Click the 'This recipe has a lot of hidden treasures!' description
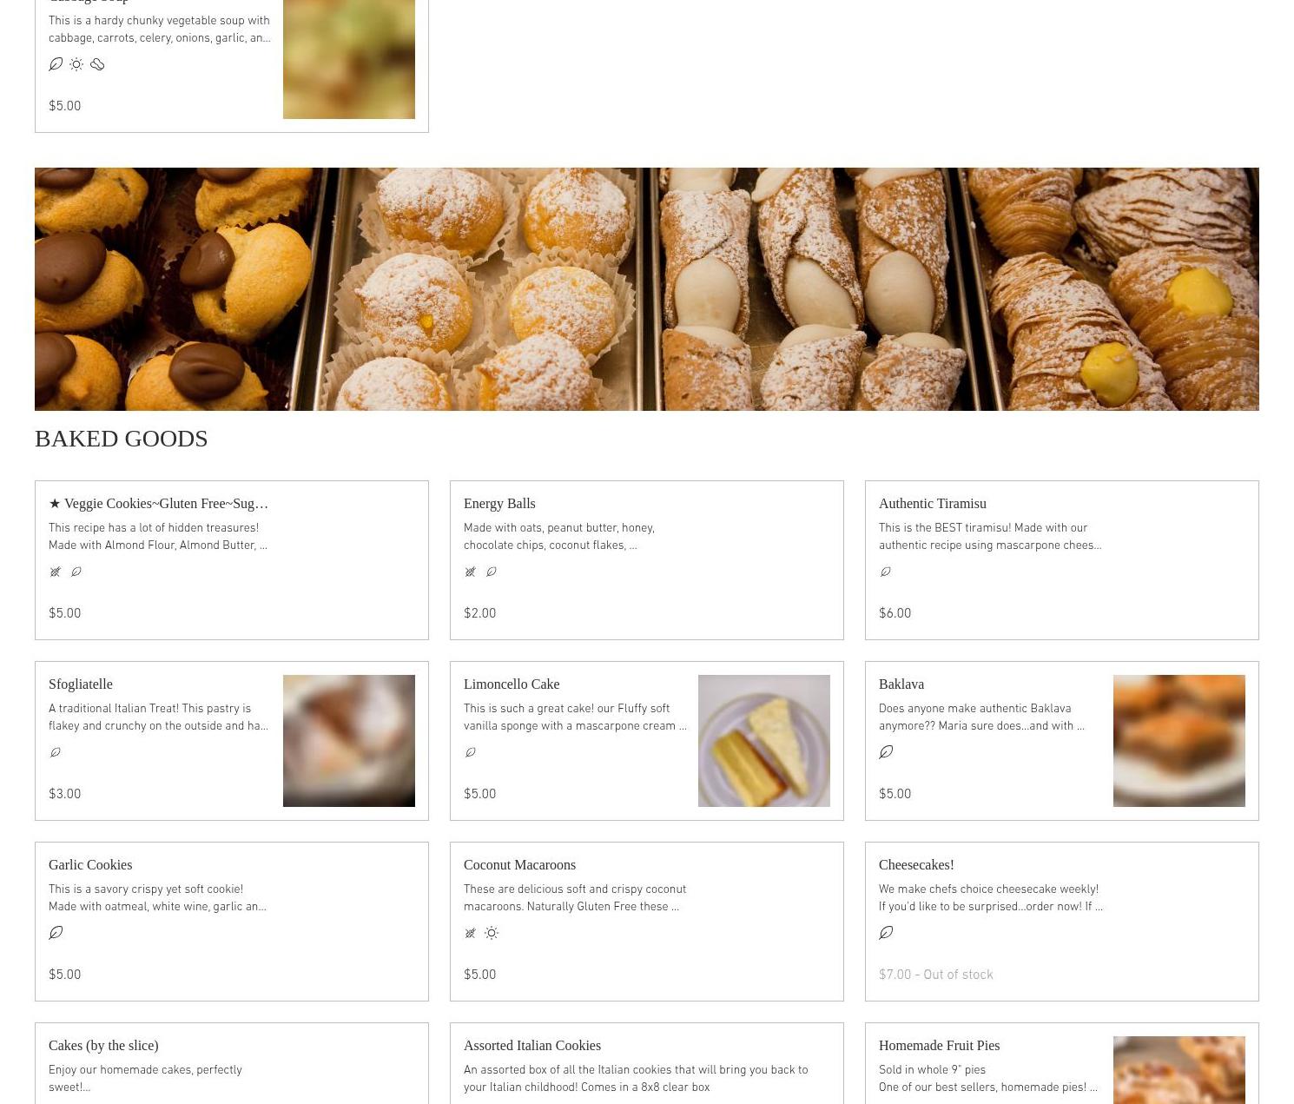Image resolution: width=1294 pixels, height=1104 pixels. [x=158, y=537]
